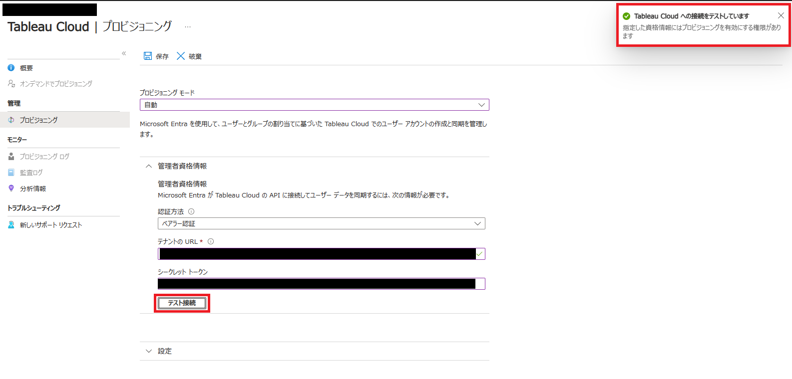Click into the テナントの URL input field

[322, 254]
